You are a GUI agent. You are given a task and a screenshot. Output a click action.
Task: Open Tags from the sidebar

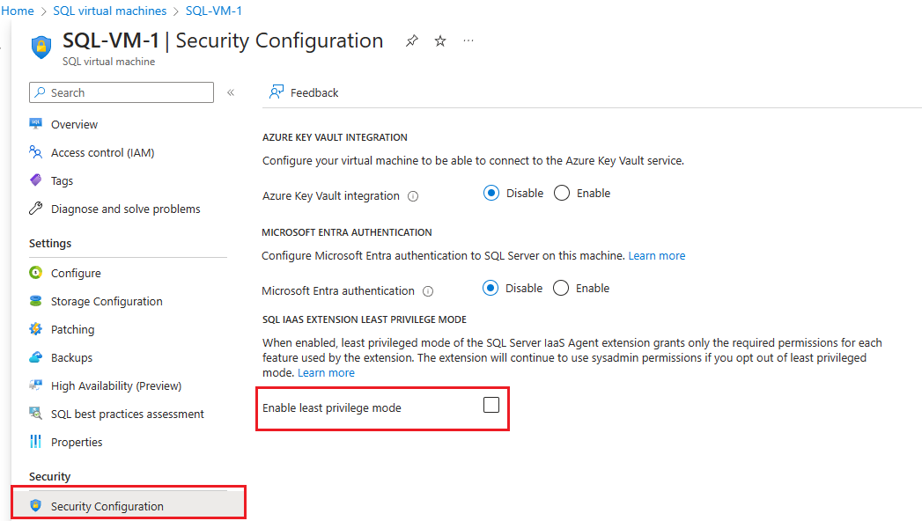pos(62,180)
